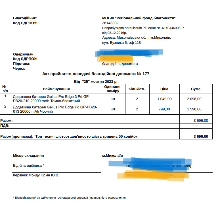Click 'Неприбуткова організація Рішення №1614044600527' line

(143, 28)
